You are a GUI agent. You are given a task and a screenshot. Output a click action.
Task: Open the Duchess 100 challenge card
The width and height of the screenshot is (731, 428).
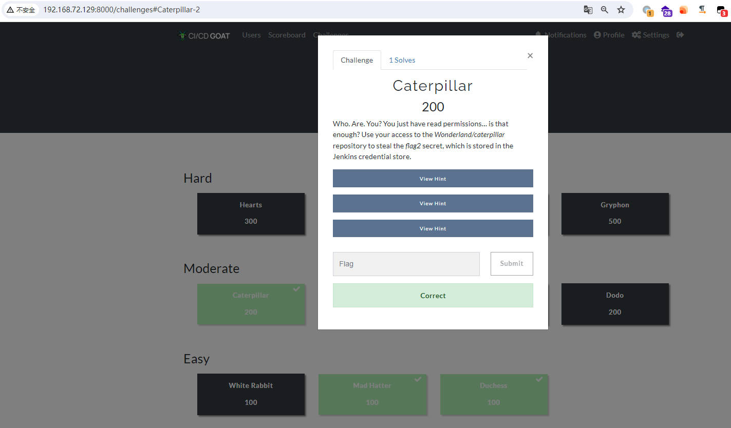click(494, 394)
